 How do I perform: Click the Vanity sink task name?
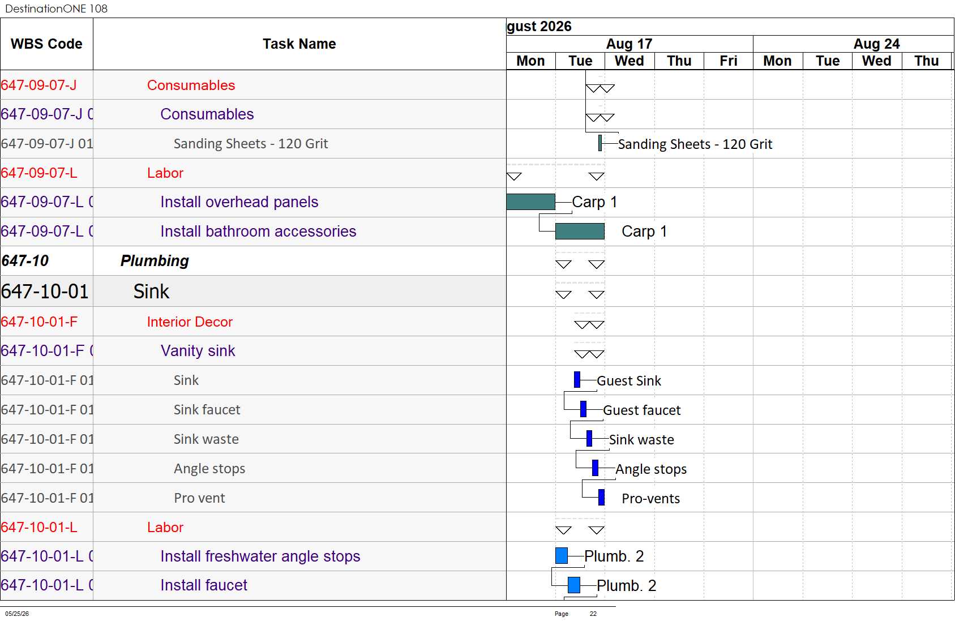pos(198,350)
